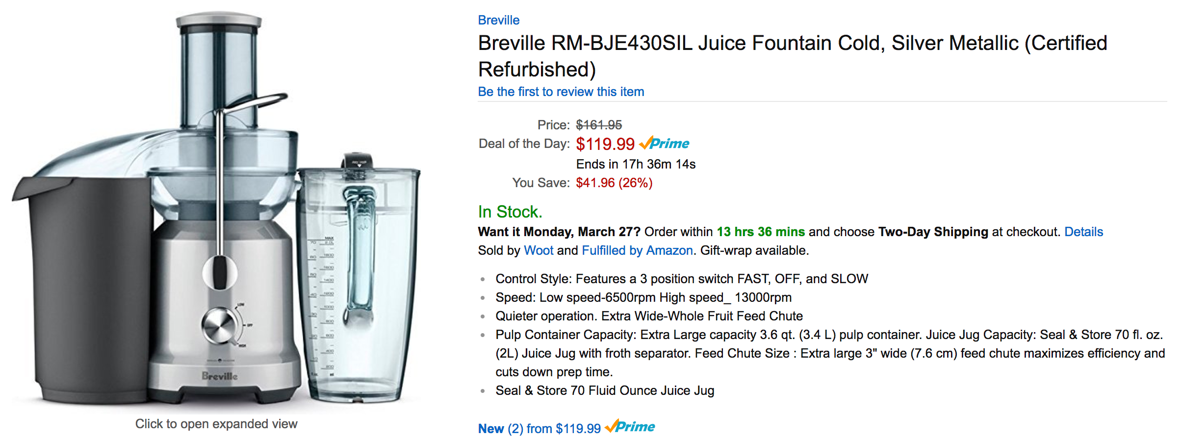Open the Breville brand link above title

[498, 20]
